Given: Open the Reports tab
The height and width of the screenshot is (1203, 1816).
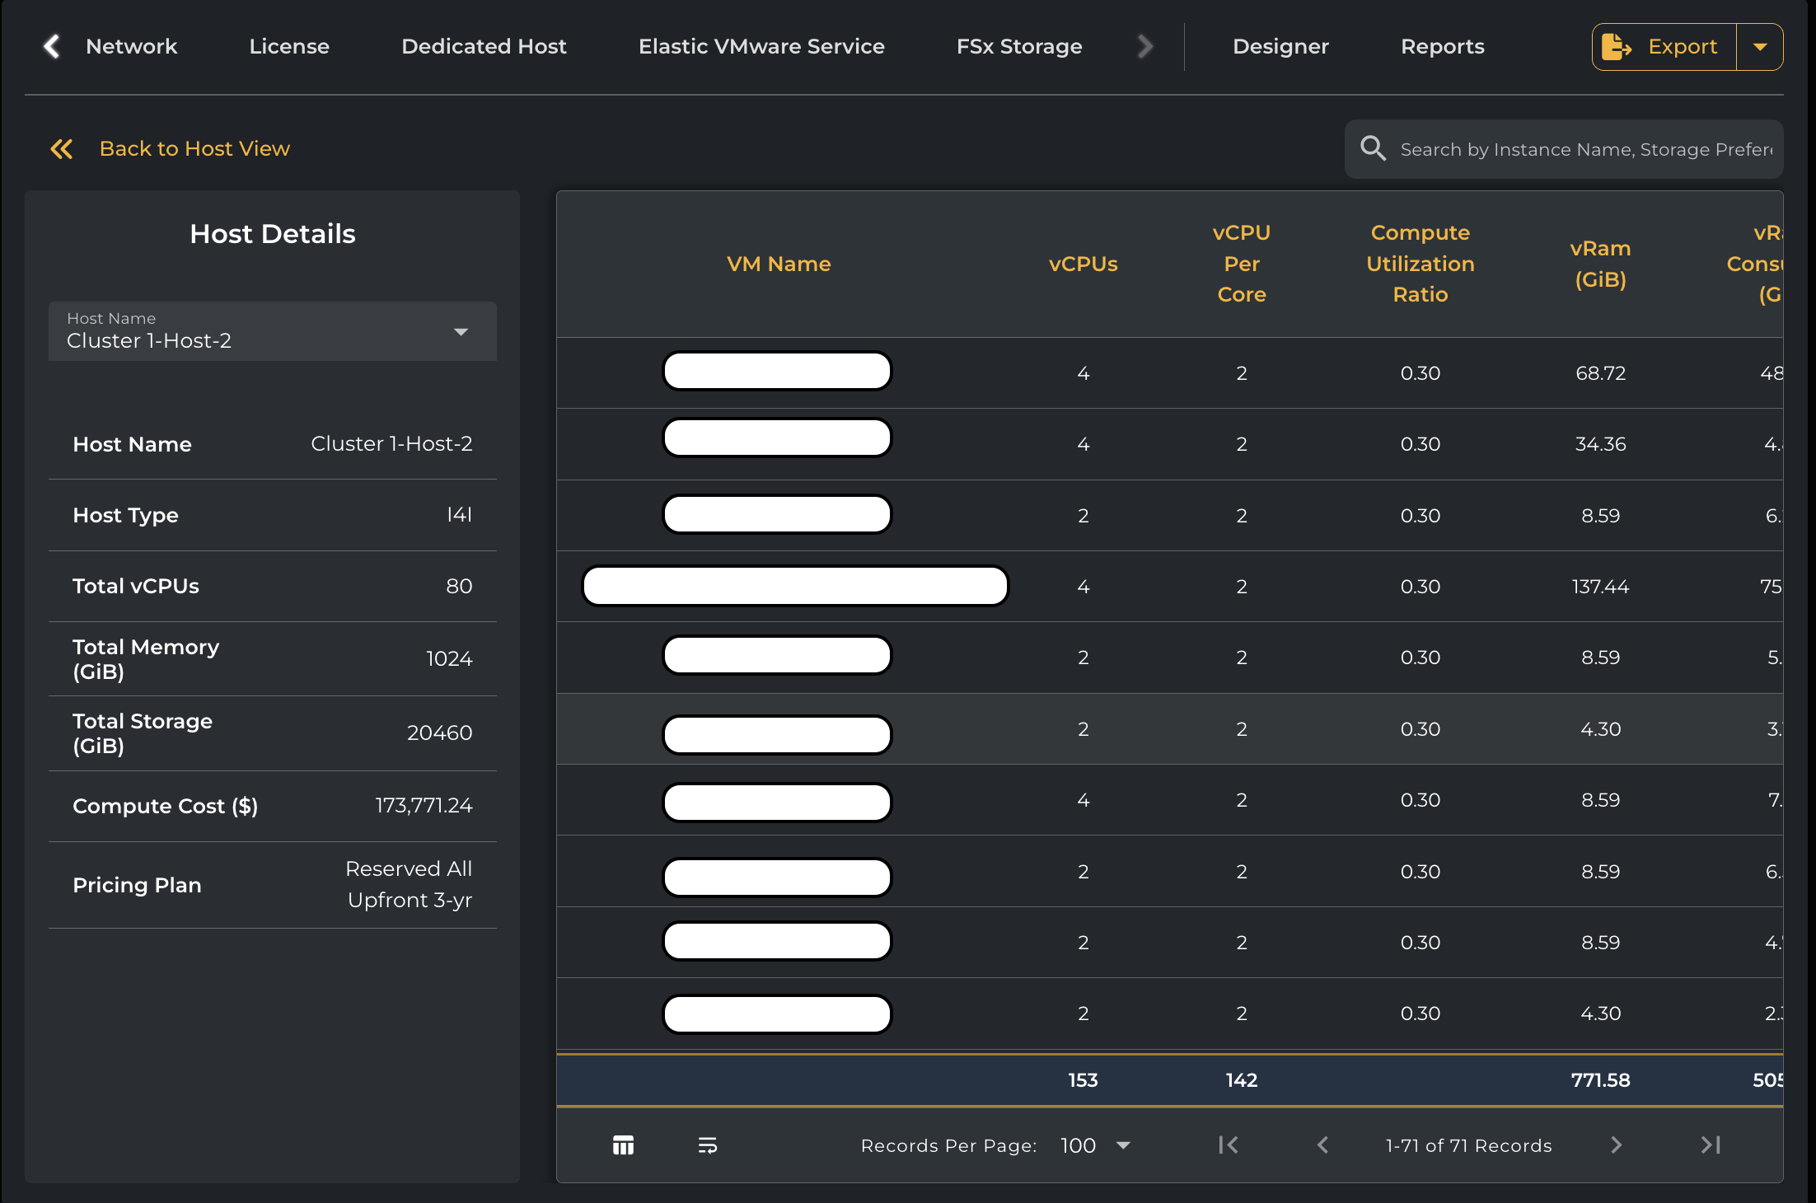Looking at the screenshot, I should pyautogui.click(x=1442, y=46).
